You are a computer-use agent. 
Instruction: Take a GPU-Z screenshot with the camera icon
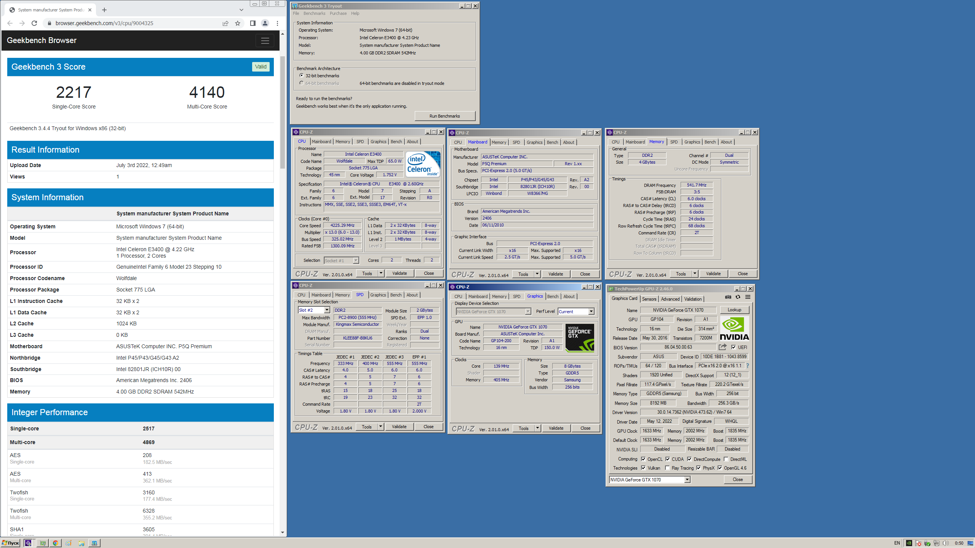pos(728,297)
